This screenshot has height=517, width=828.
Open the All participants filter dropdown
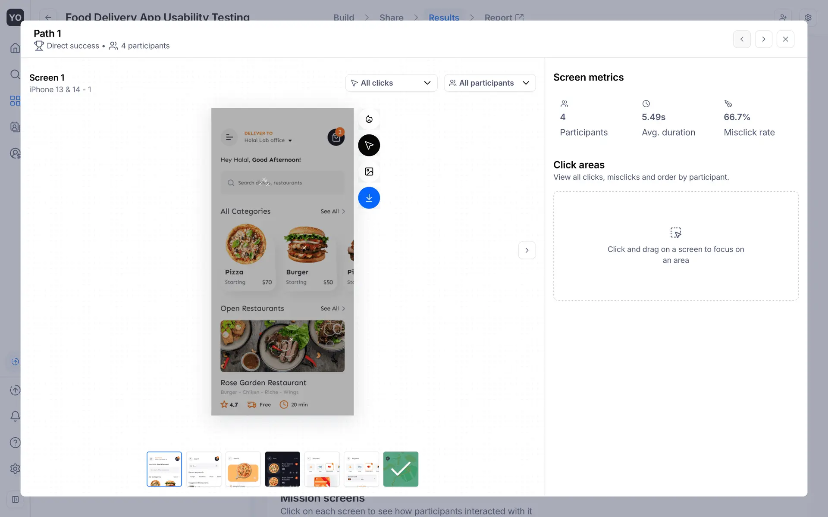489,83
